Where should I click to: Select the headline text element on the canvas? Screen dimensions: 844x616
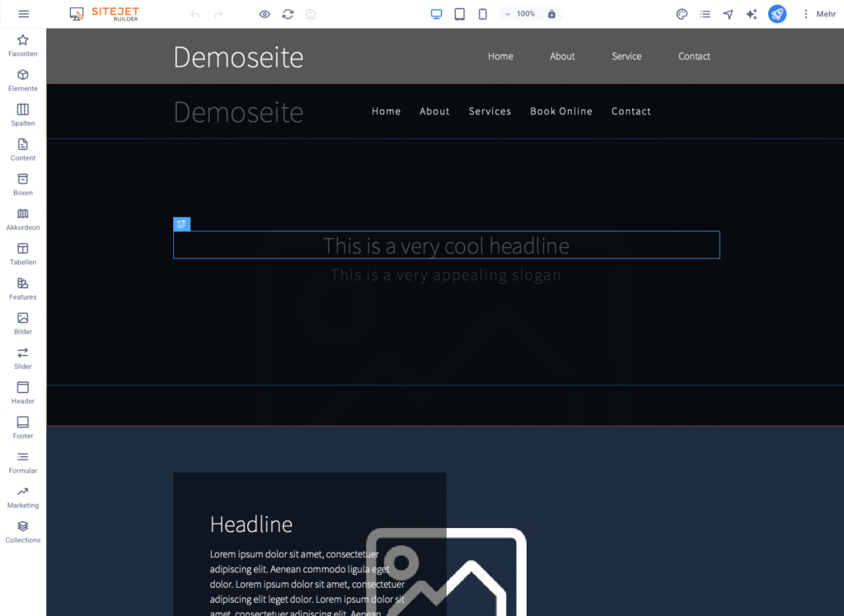[x=446, y=245]
